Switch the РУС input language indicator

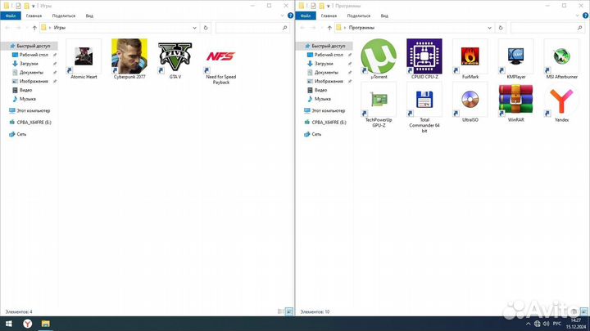pyautogui.click(x=557, y=324)
